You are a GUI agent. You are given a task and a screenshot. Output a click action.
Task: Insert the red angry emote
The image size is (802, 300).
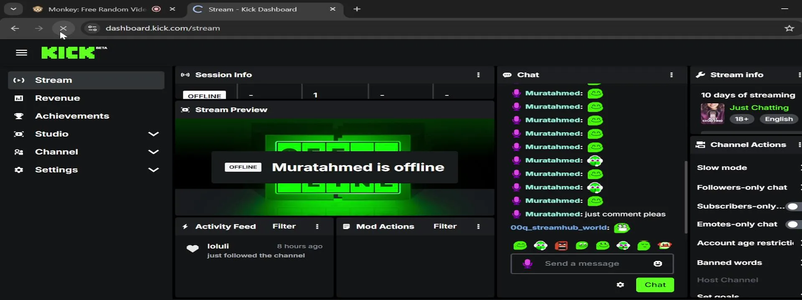point(561,246)
